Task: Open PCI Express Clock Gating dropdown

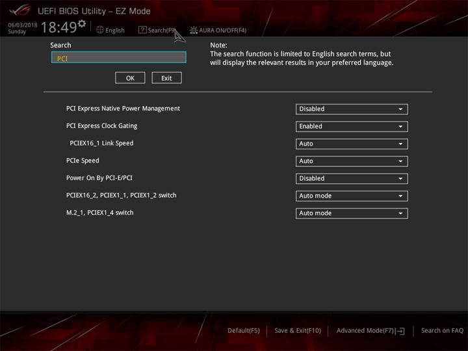Action: pos(352,126)
